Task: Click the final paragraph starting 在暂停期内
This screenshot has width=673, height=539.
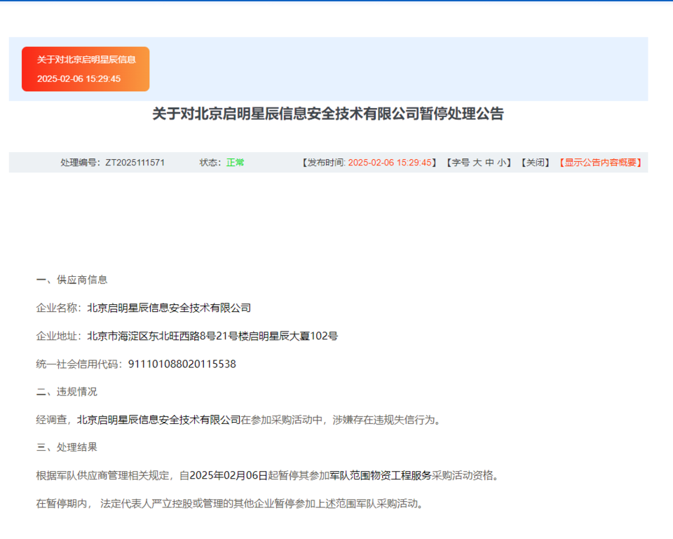Action: pyautogui.click(x=230, y=503)
